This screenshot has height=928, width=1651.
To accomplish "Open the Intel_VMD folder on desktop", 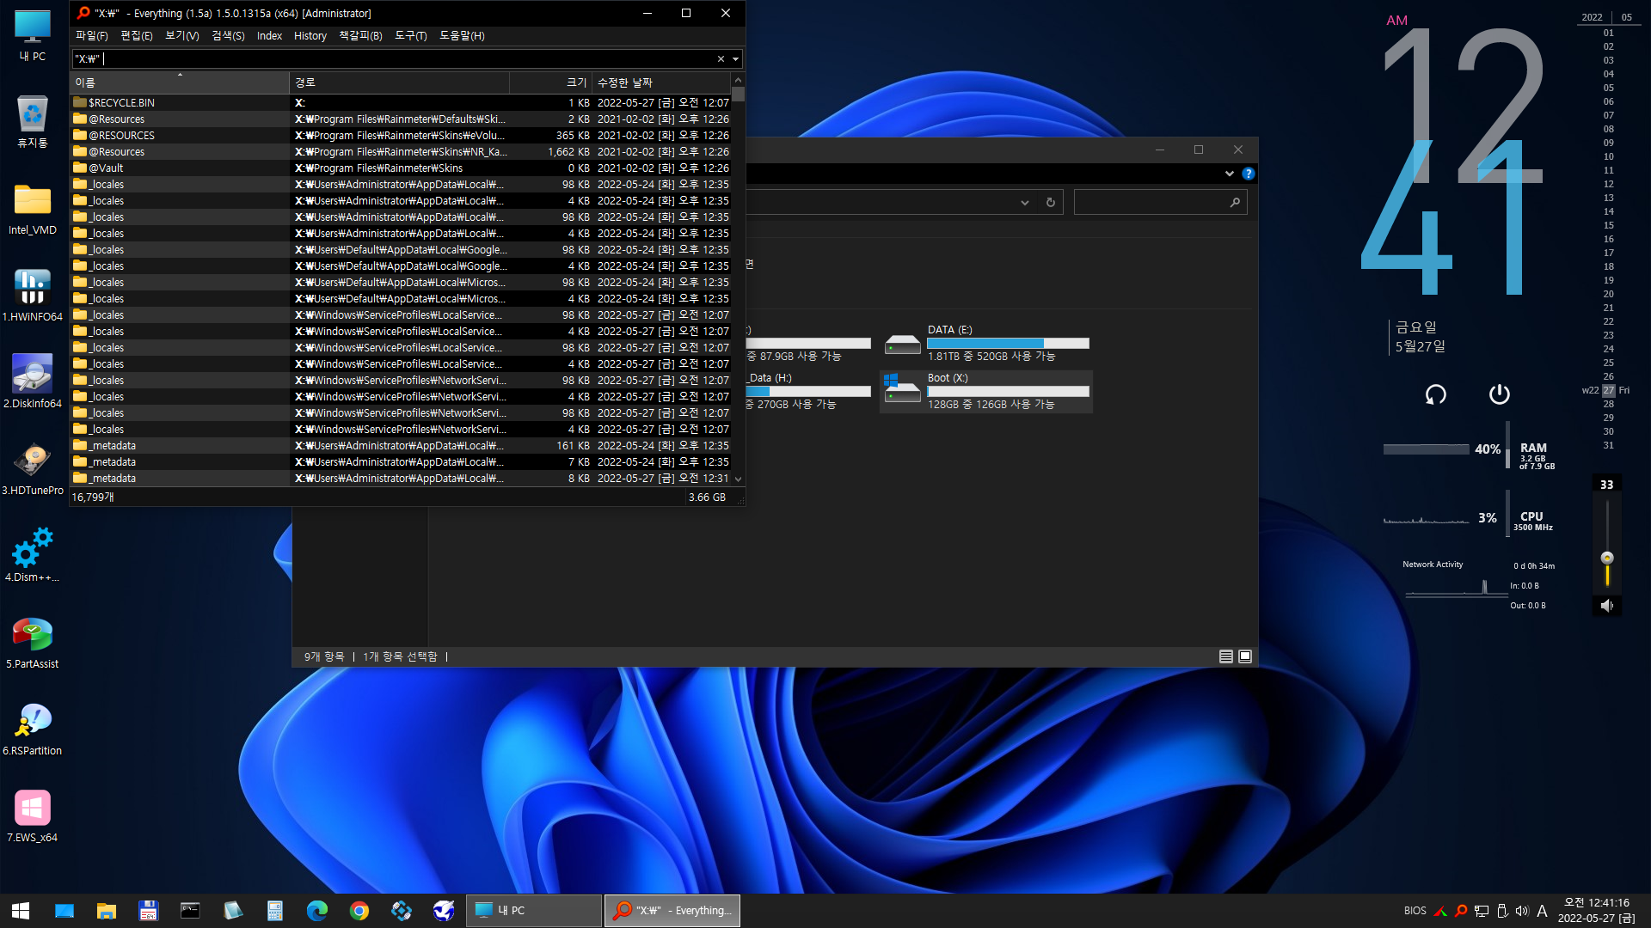I will [33, 210].
